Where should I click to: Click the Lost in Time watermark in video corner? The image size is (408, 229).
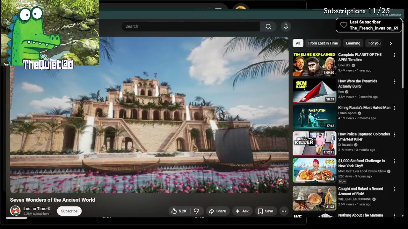(280, 182)
